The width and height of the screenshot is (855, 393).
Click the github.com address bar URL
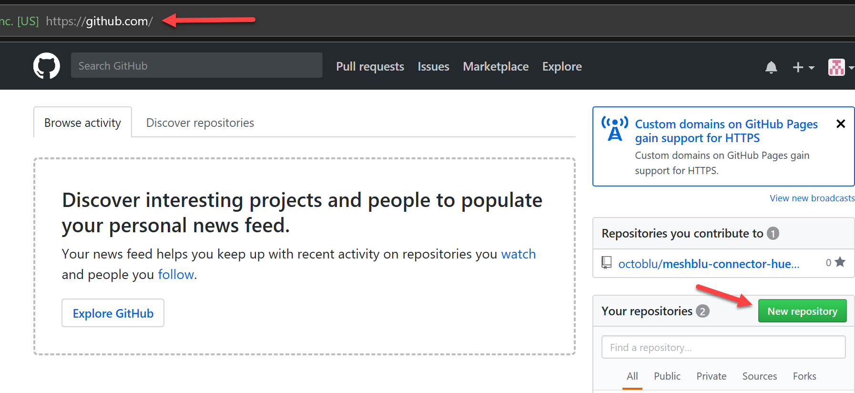click(99, 21)
